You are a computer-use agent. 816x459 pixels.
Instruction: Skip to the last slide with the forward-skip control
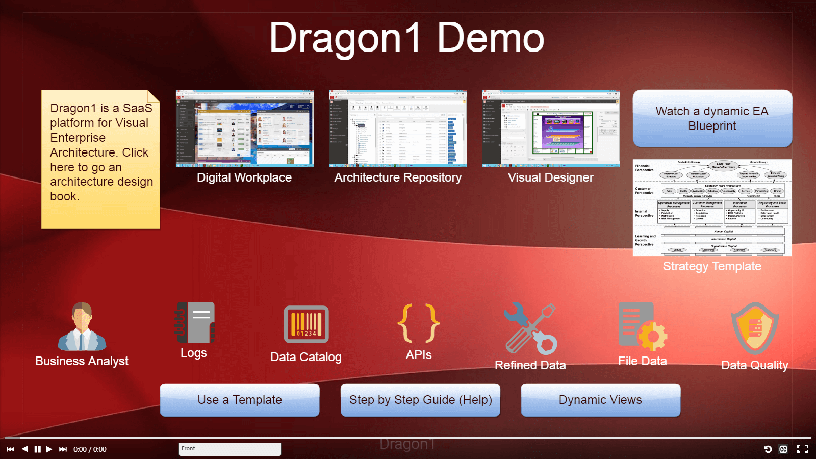[x=62, y=449]
